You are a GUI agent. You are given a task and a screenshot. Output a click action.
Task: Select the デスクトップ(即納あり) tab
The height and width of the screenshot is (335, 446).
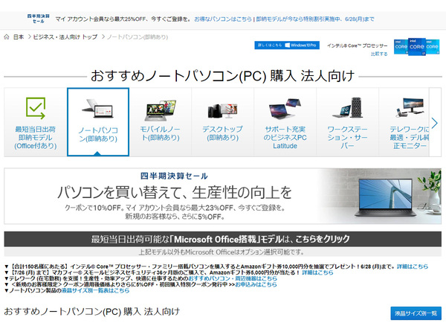[x=223, y=122]
